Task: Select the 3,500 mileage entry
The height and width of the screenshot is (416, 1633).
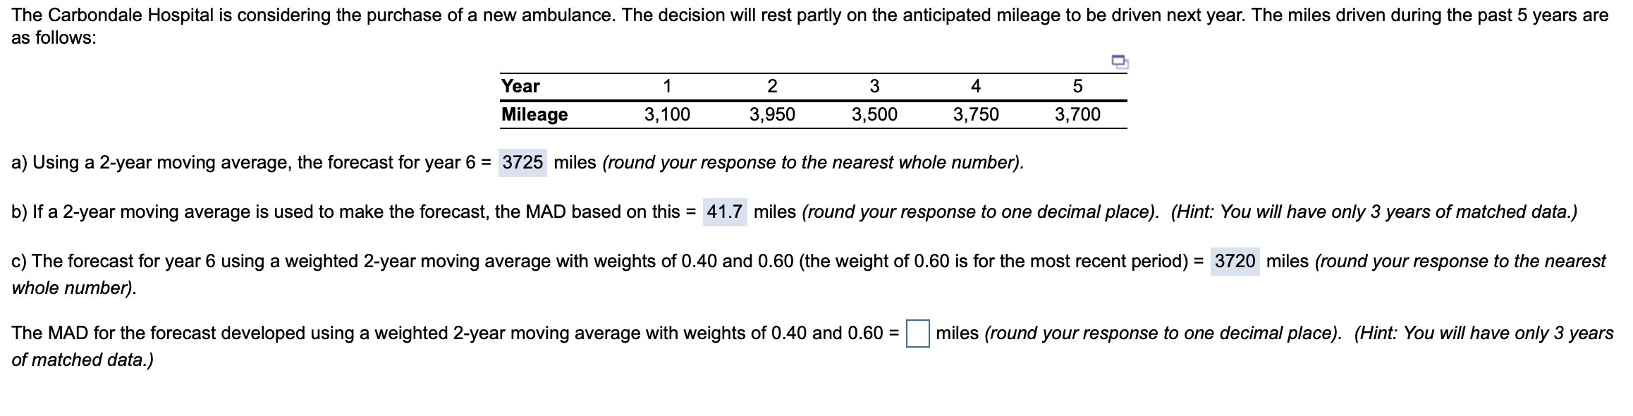Action: [x=874, y=113]
